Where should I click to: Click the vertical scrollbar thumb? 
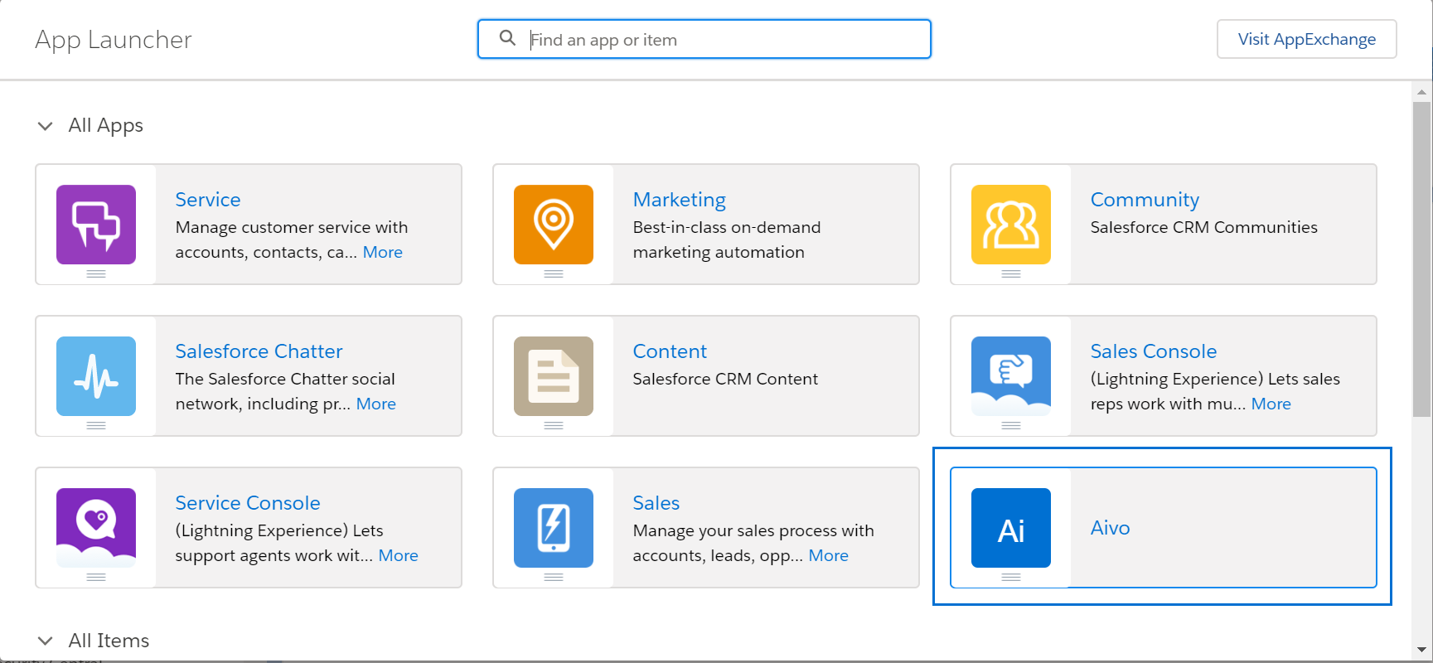click(1422, 259)
